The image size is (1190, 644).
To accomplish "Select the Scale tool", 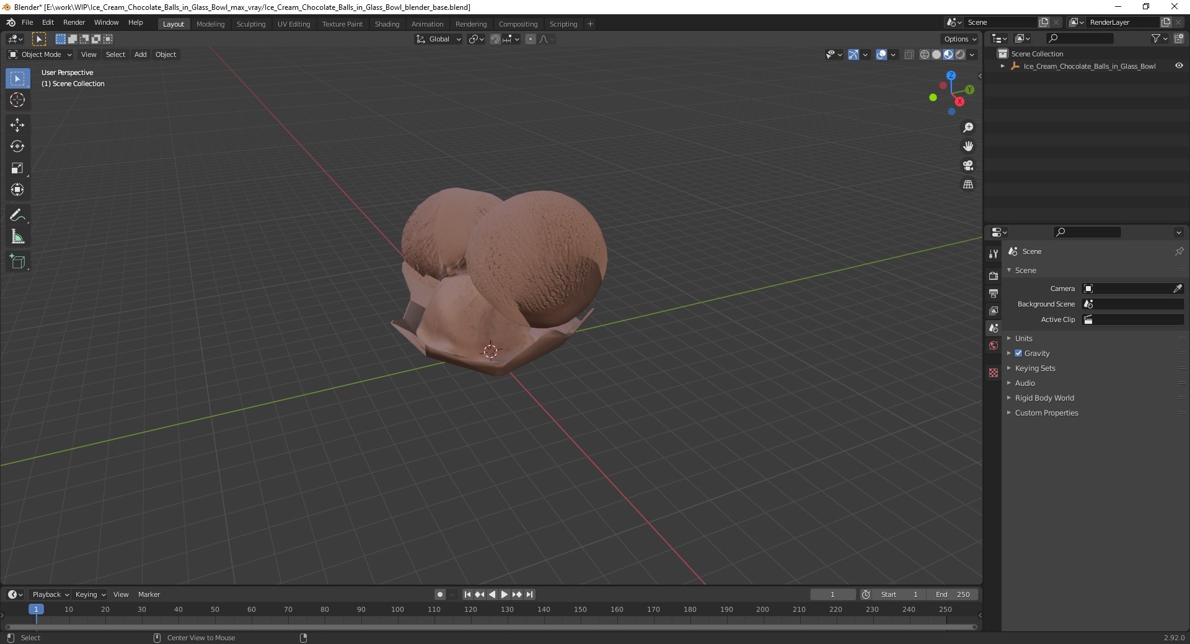I will [17, 168].
